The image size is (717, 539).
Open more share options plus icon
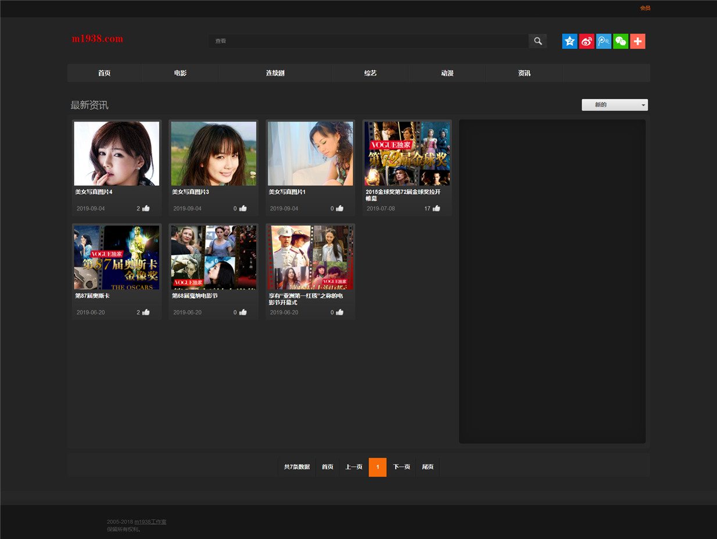coord(637,41)
